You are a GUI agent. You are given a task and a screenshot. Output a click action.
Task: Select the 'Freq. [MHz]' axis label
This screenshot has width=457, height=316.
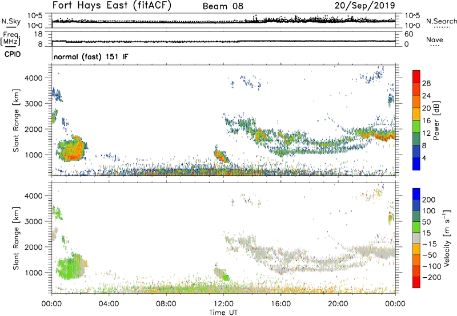click(x=11, y=39)
